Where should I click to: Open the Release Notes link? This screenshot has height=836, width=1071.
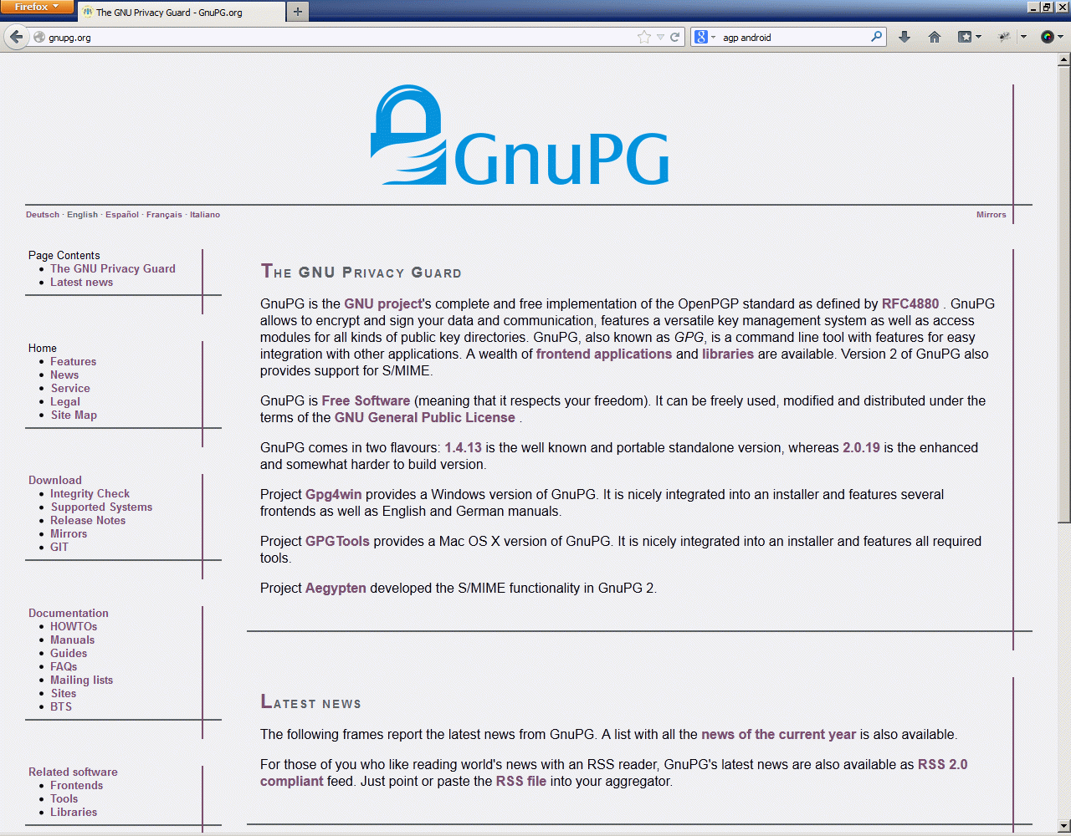pos(88,521)
